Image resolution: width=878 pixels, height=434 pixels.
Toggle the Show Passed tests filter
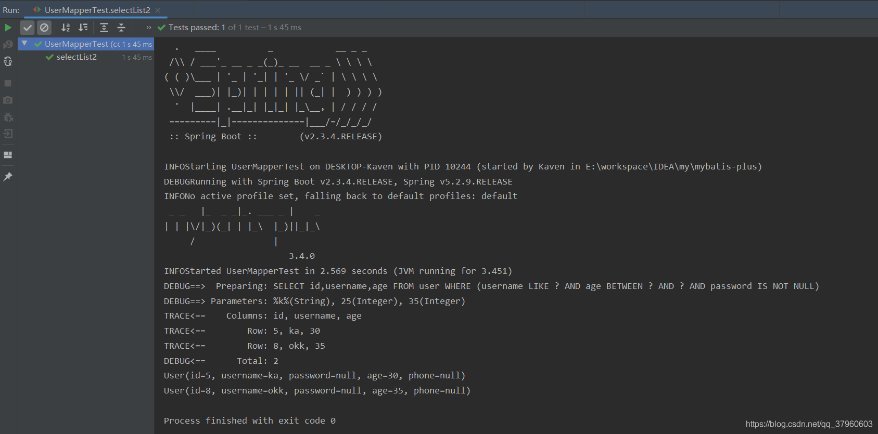pos(28,28)
